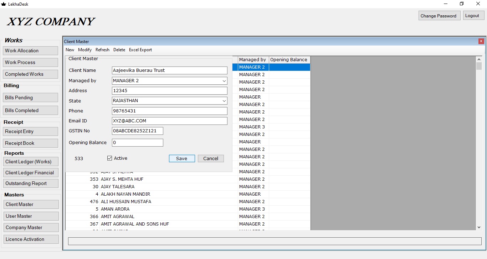Focus the GSTIN No input field
The image size is (487, 259).
[138, 131]
